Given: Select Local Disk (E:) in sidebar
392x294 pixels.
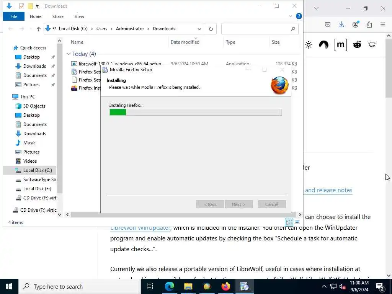Looking at the screenshot, I should pyautogui.click(x=37, y=189).
